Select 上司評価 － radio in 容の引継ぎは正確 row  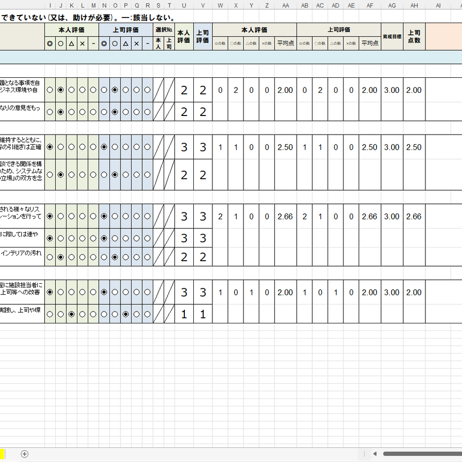147,147
